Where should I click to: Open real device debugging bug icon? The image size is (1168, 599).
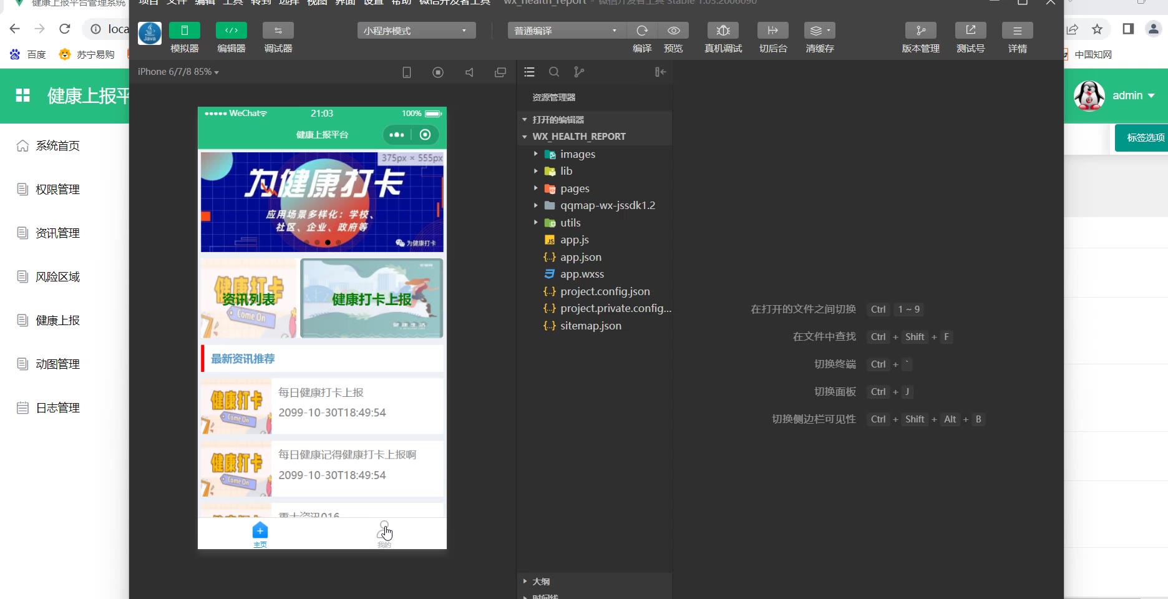pos(723,31)
